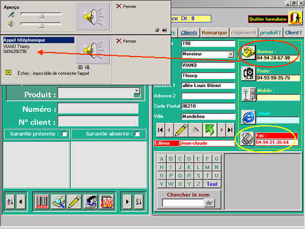This screenshot has height=229, width=305.
Task: Click the Quitter formulaire button
Action: [x=268, y=19]
